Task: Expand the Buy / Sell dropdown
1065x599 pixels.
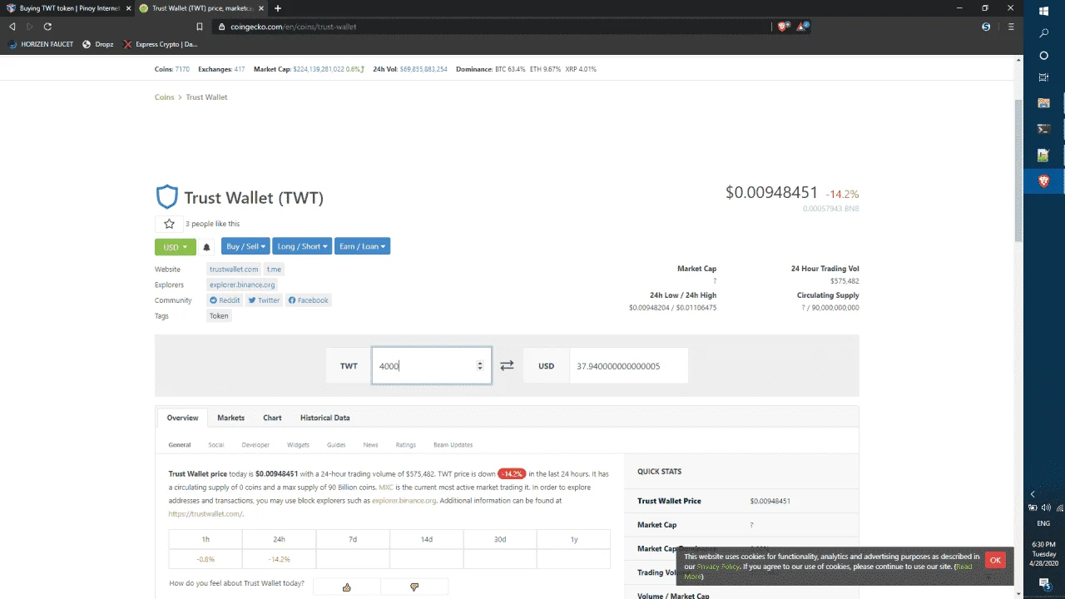Action: 245,246
